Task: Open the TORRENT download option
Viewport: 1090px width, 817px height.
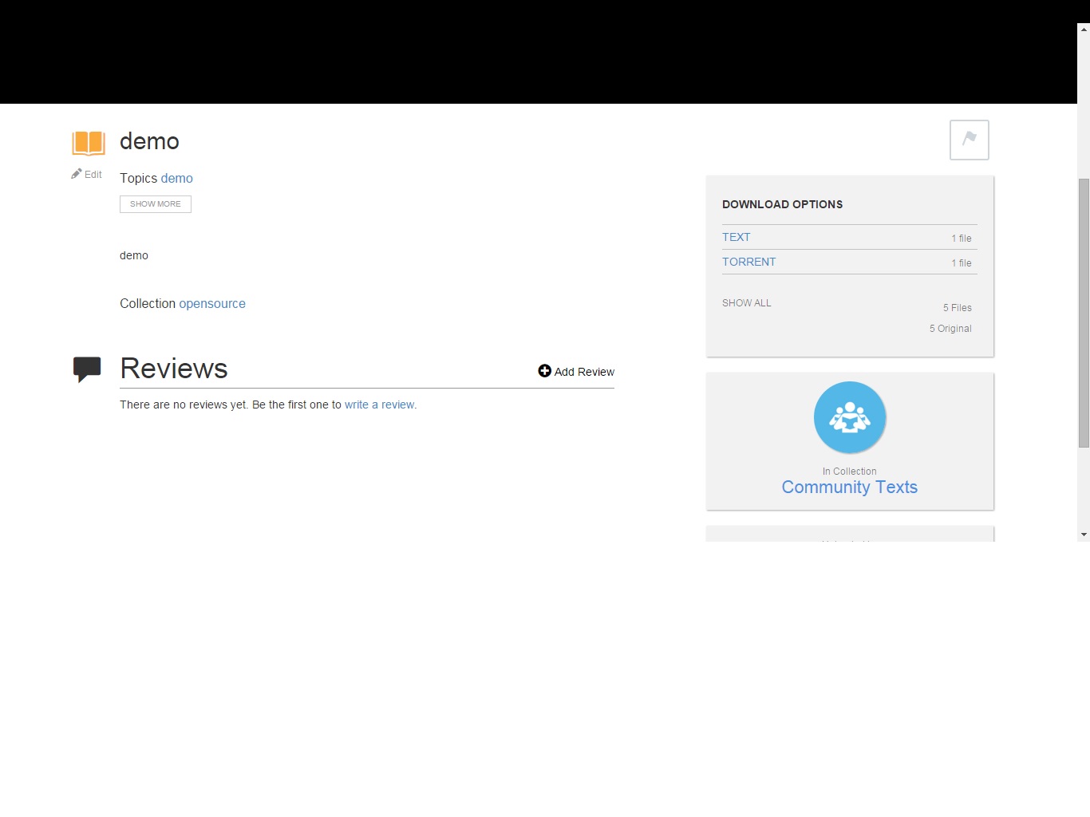Action: (x=748, y=262)
